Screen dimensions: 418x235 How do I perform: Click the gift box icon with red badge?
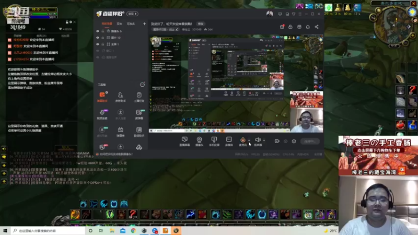tap(282, 27)
